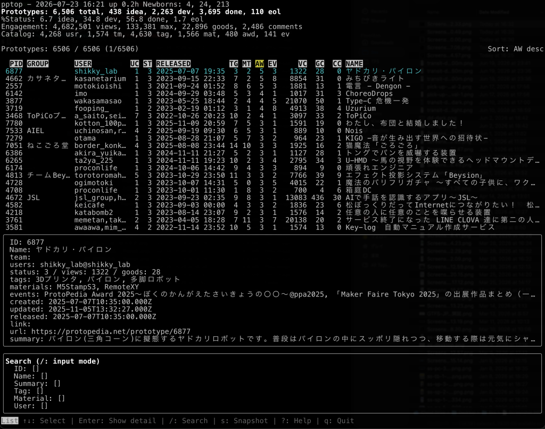Select the VC column header
Viewport: 545px width, 429px height.
(x=302, y=64)
